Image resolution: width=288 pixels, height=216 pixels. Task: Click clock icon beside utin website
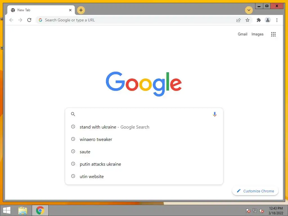(73, 176)
